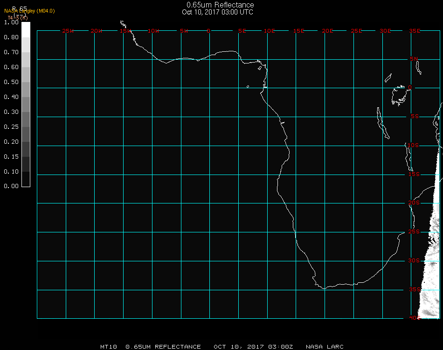Pick the mid-gray colorbar segment beside 0.40
This screenshot has height=350, width=443.
[26, 105]
